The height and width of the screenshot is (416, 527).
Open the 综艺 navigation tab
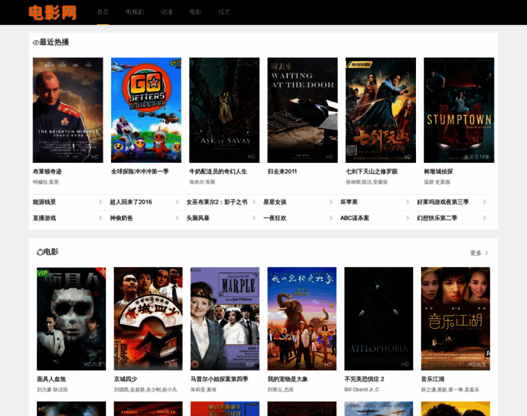[x=224, y=12]
